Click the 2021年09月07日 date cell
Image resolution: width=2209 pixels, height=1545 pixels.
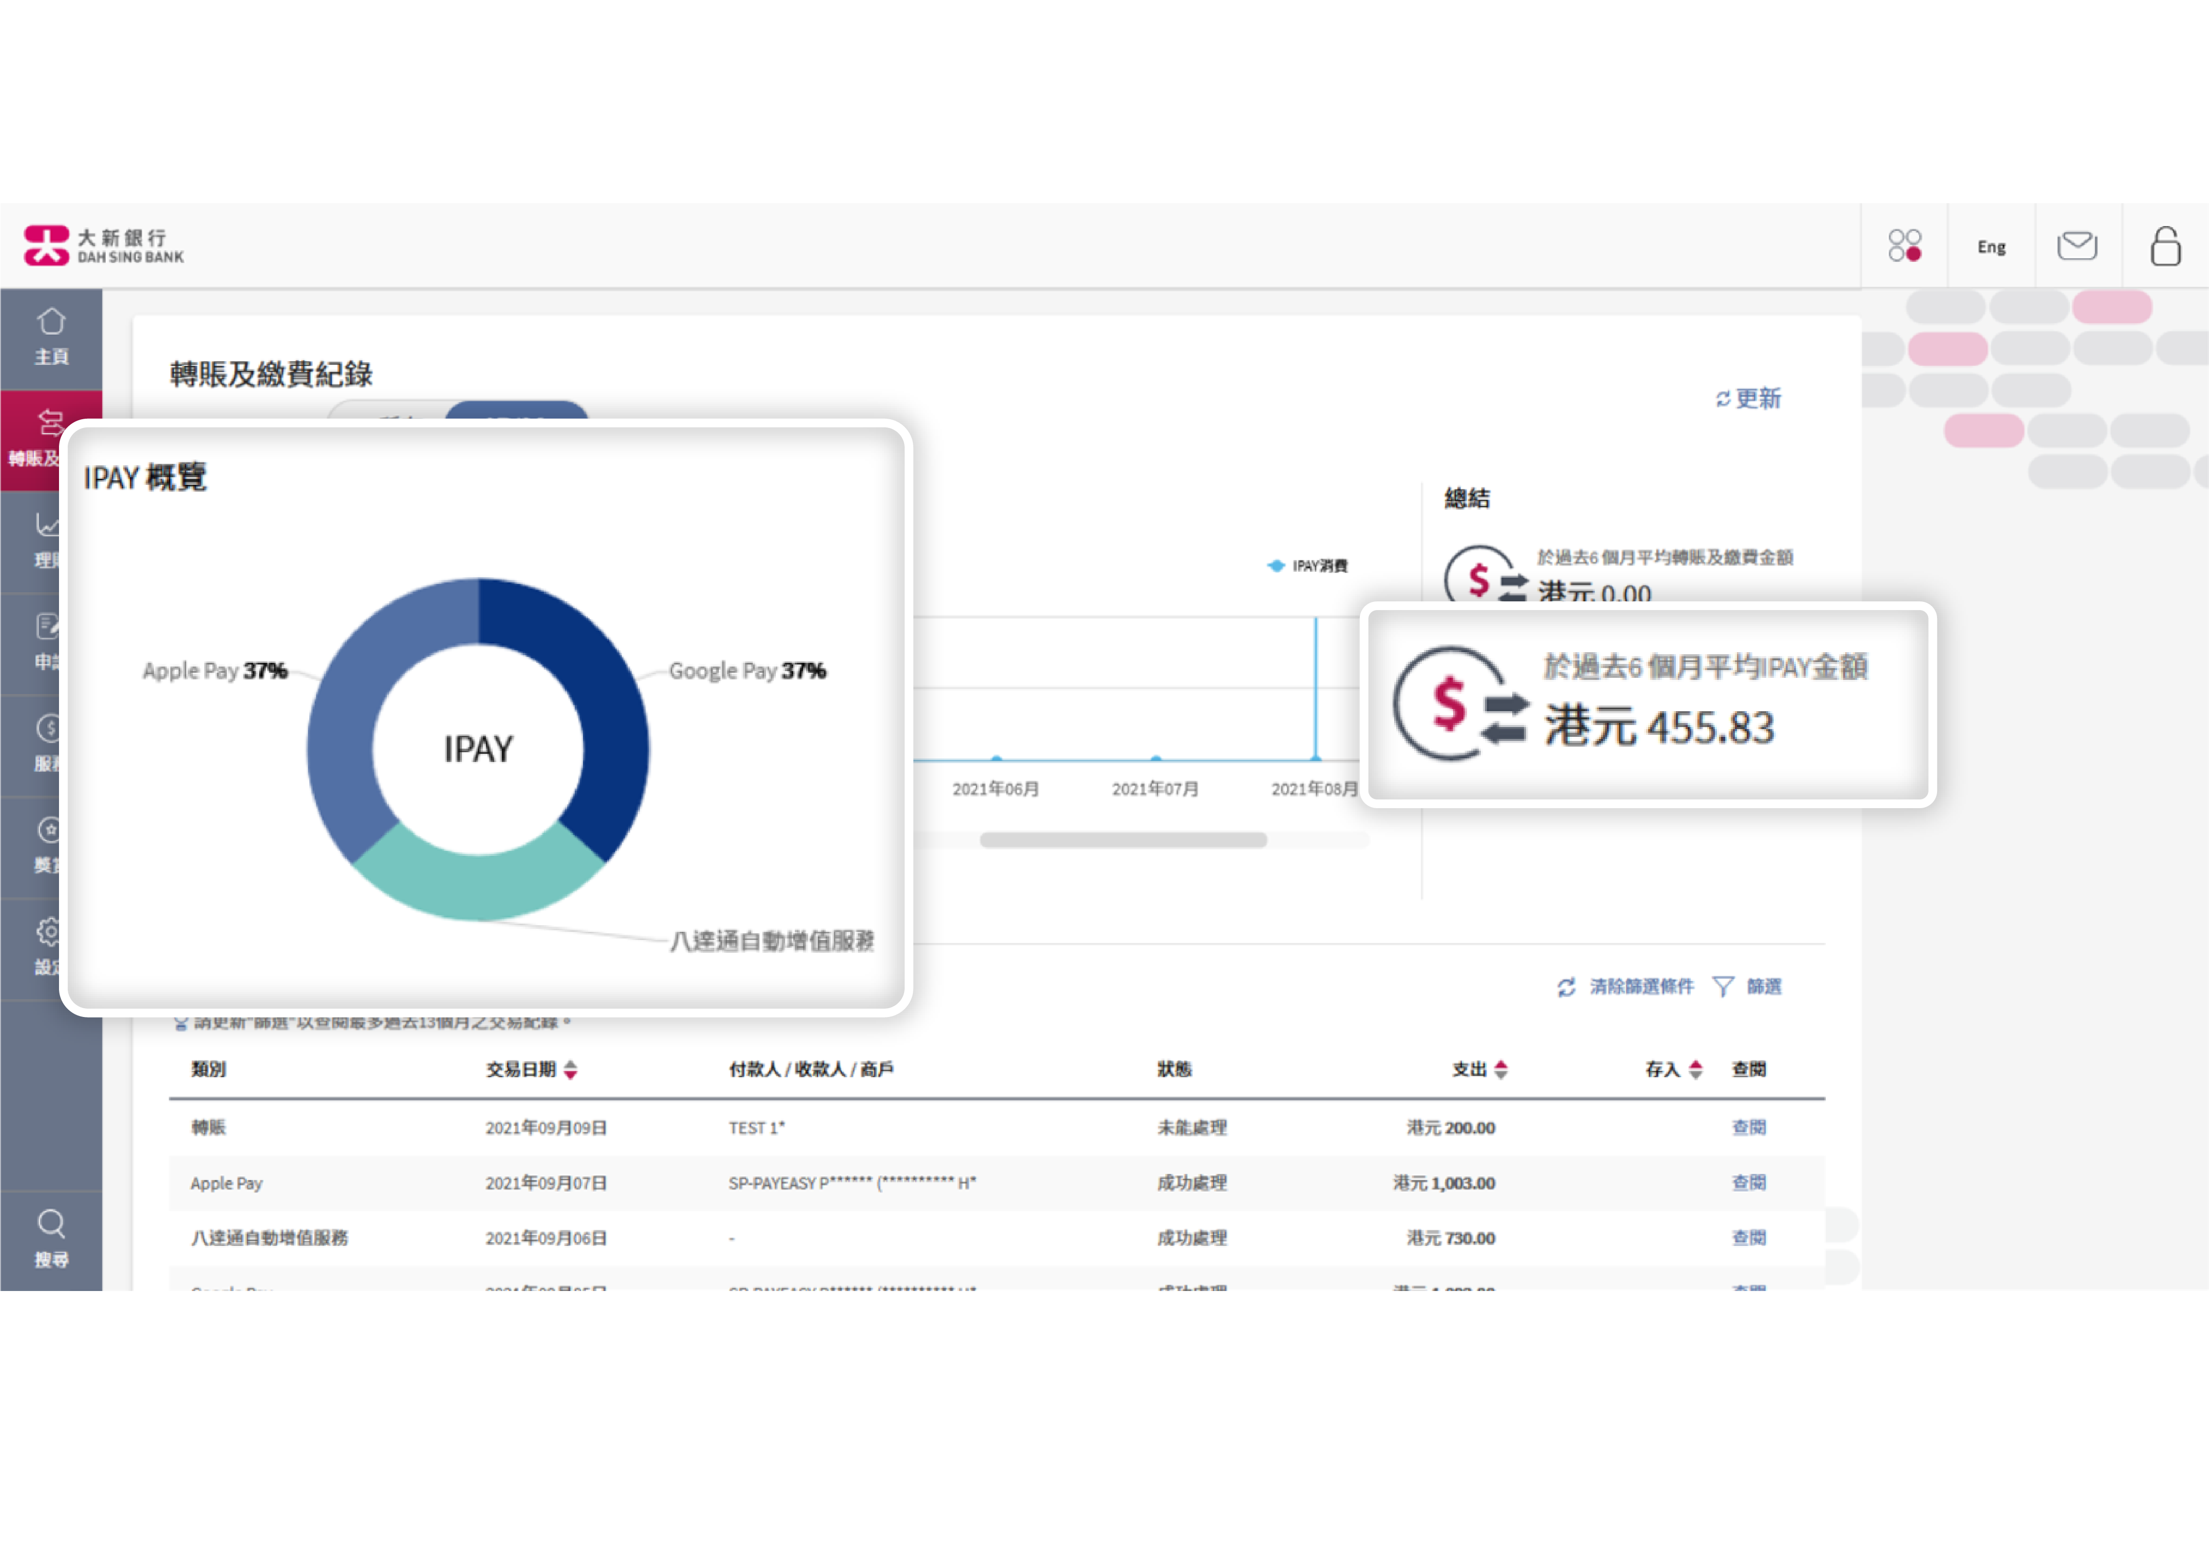[x=545, y=1183]
